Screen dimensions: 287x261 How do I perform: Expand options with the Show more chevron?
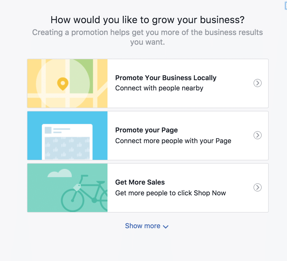[166, 227]
